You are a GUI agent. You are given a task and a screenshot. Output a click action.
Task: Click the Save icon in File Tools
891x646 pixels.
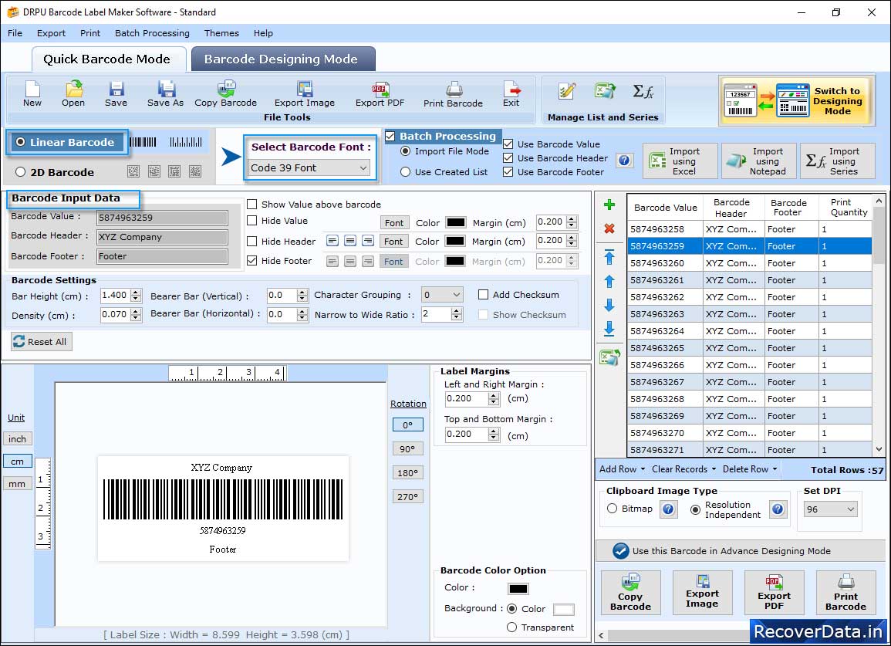click(116, 94)
